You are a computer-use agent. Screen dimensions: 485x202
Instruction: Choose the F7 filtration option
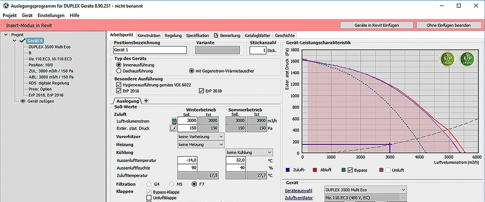click(x=194, y=184)
